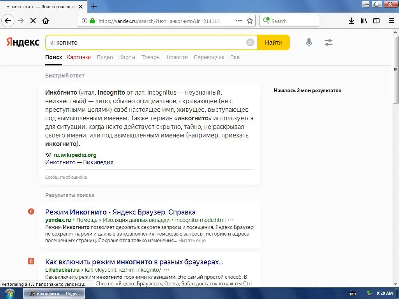Show sidebars toolbar icon

click(x=376, y=21)
